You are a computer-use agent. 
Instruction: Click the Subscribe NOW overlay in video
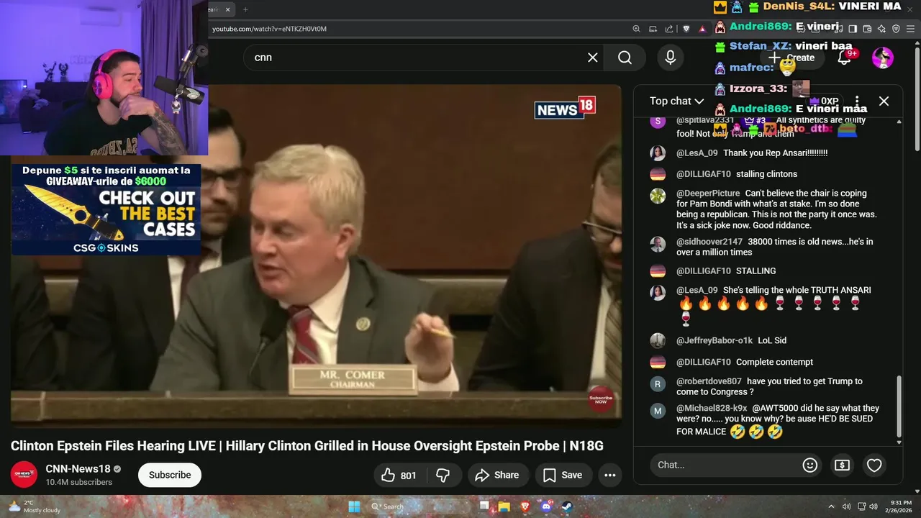(601, 399)
